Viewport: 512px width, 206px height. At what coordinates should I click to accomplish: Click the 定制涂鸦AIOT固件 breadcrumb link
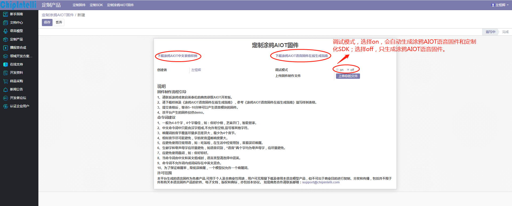click(x=58, y=15)
